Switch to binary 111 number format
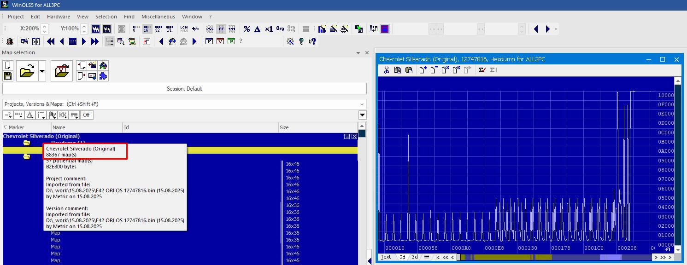The width and height of the screenshot is (687, 265). (x=232, y=29)
